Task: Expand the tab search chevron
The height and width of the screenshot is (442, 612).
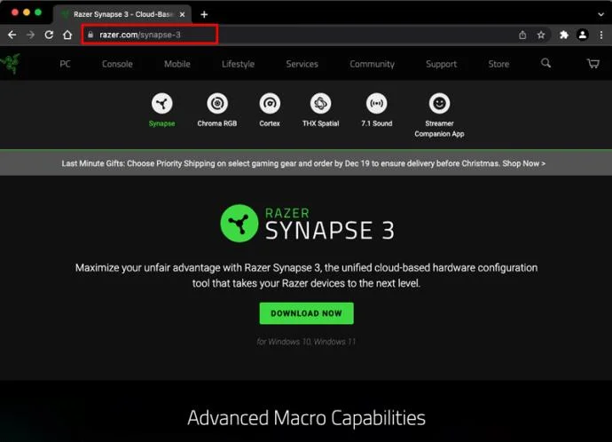Action: pyautogui.click(x=600, y=14)
